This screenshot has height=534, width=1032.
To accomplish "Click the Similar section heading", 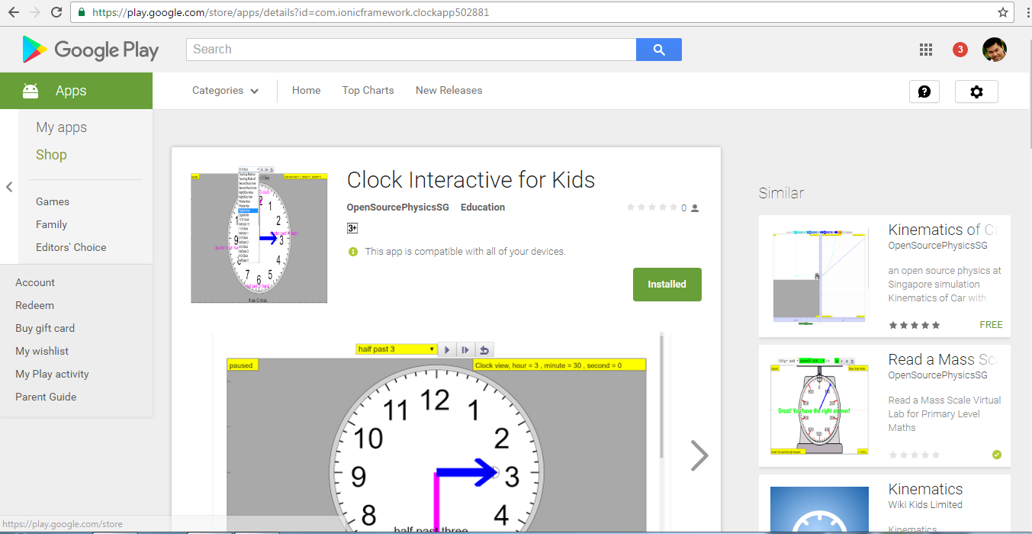I will 781,193.
